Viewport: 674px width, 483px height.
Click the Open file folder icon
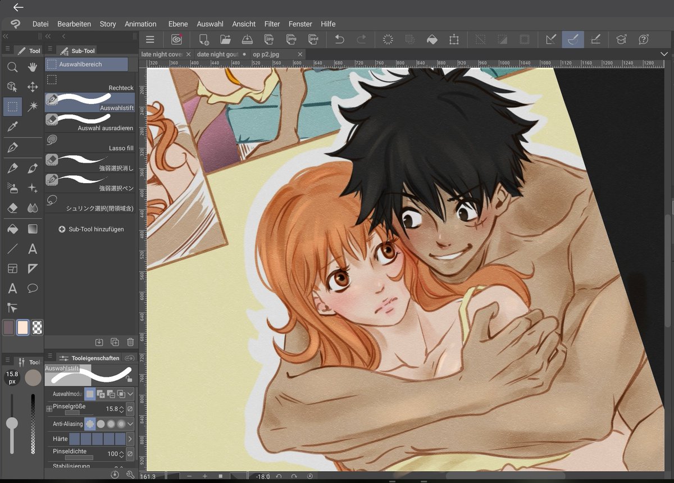tap(226, 39)
